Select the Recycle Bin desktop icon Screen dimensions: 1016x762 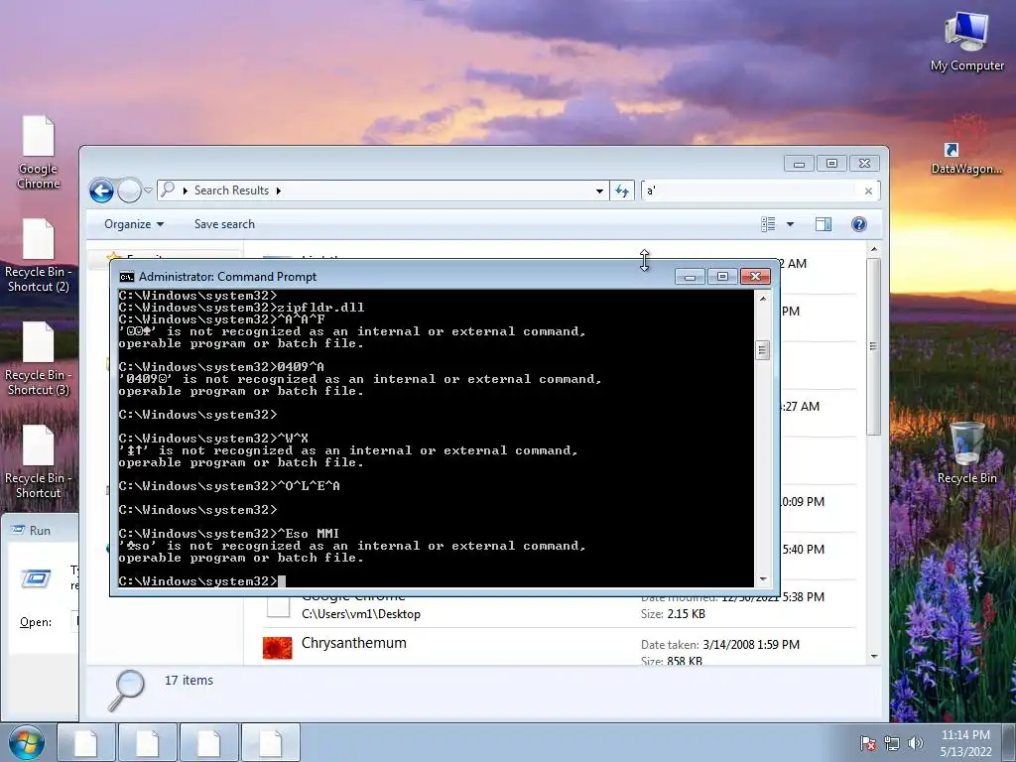(966, 451)
